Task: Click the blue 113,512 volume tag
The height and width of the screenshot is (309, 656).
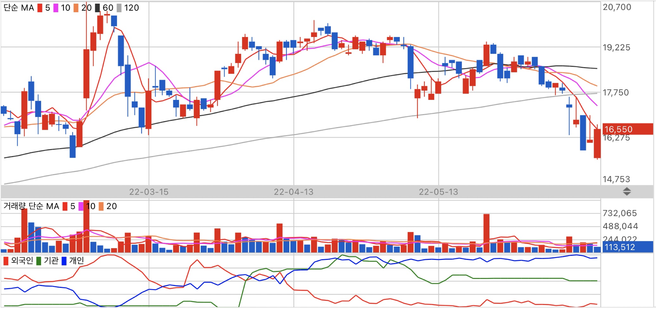Action: [627, 247]
